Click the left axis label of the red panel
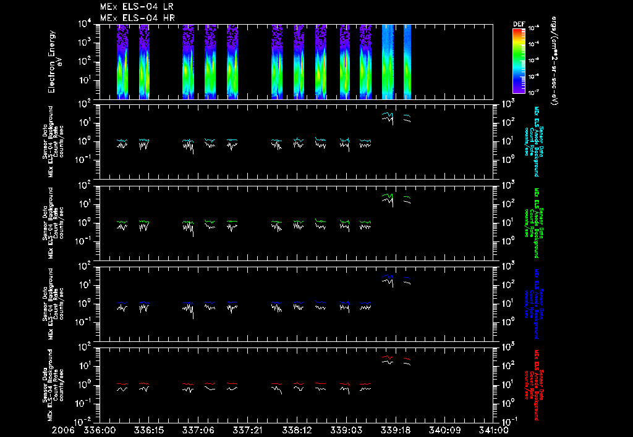633x437 pixels. pyautogui.click(x=53, y=385)
